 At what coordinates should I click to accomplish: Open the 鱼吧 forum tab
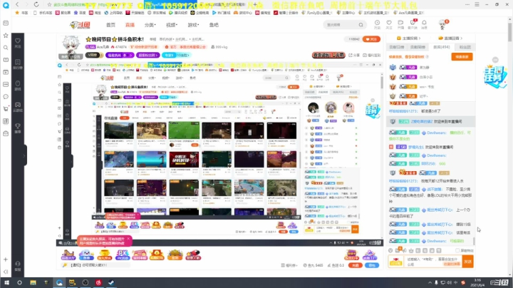(214, 25)
